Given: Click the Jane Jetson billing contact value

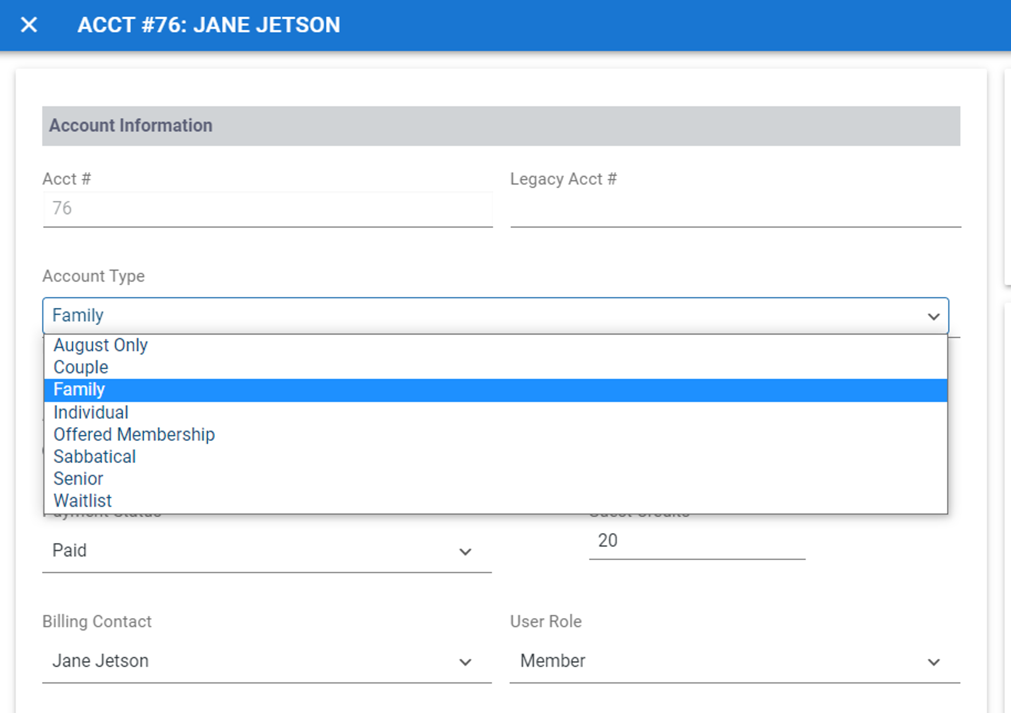Looking at the screenshot, I should point(101,660).
